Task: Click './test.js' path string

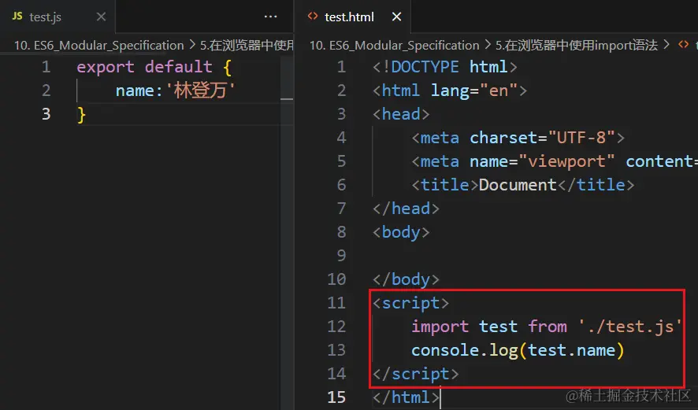Action: pyautogui.click(x=630, y=327)
